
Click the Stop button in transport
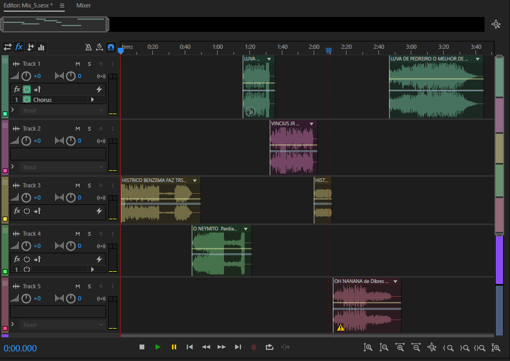(142, 347)
